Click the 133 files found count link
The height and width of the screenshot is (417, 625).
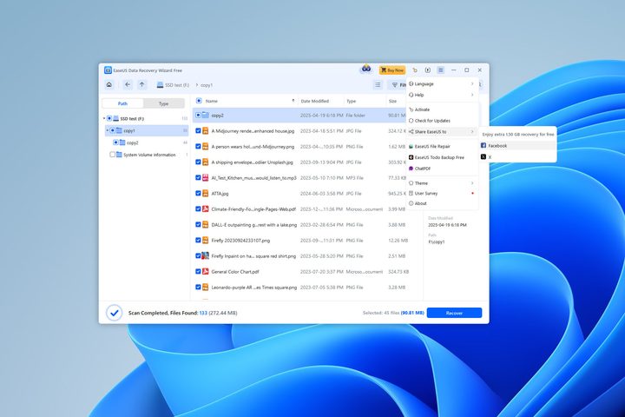tap(203, 314)
